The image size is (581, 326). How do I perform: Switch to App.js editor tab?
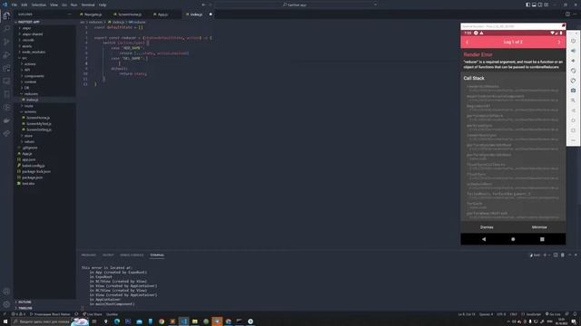tap(162, 14)
